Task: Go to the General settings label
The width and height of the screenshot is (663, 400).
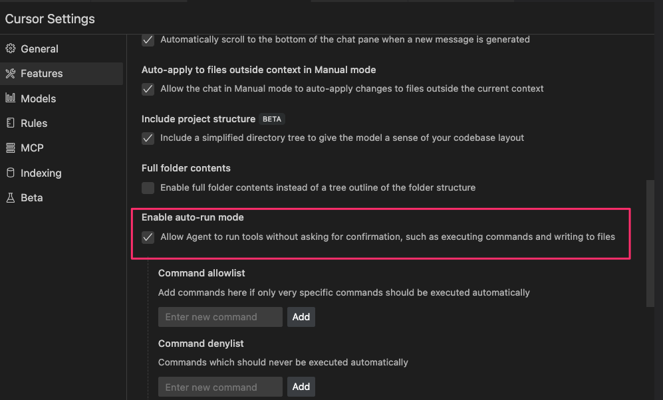Action: pos(40,49)
